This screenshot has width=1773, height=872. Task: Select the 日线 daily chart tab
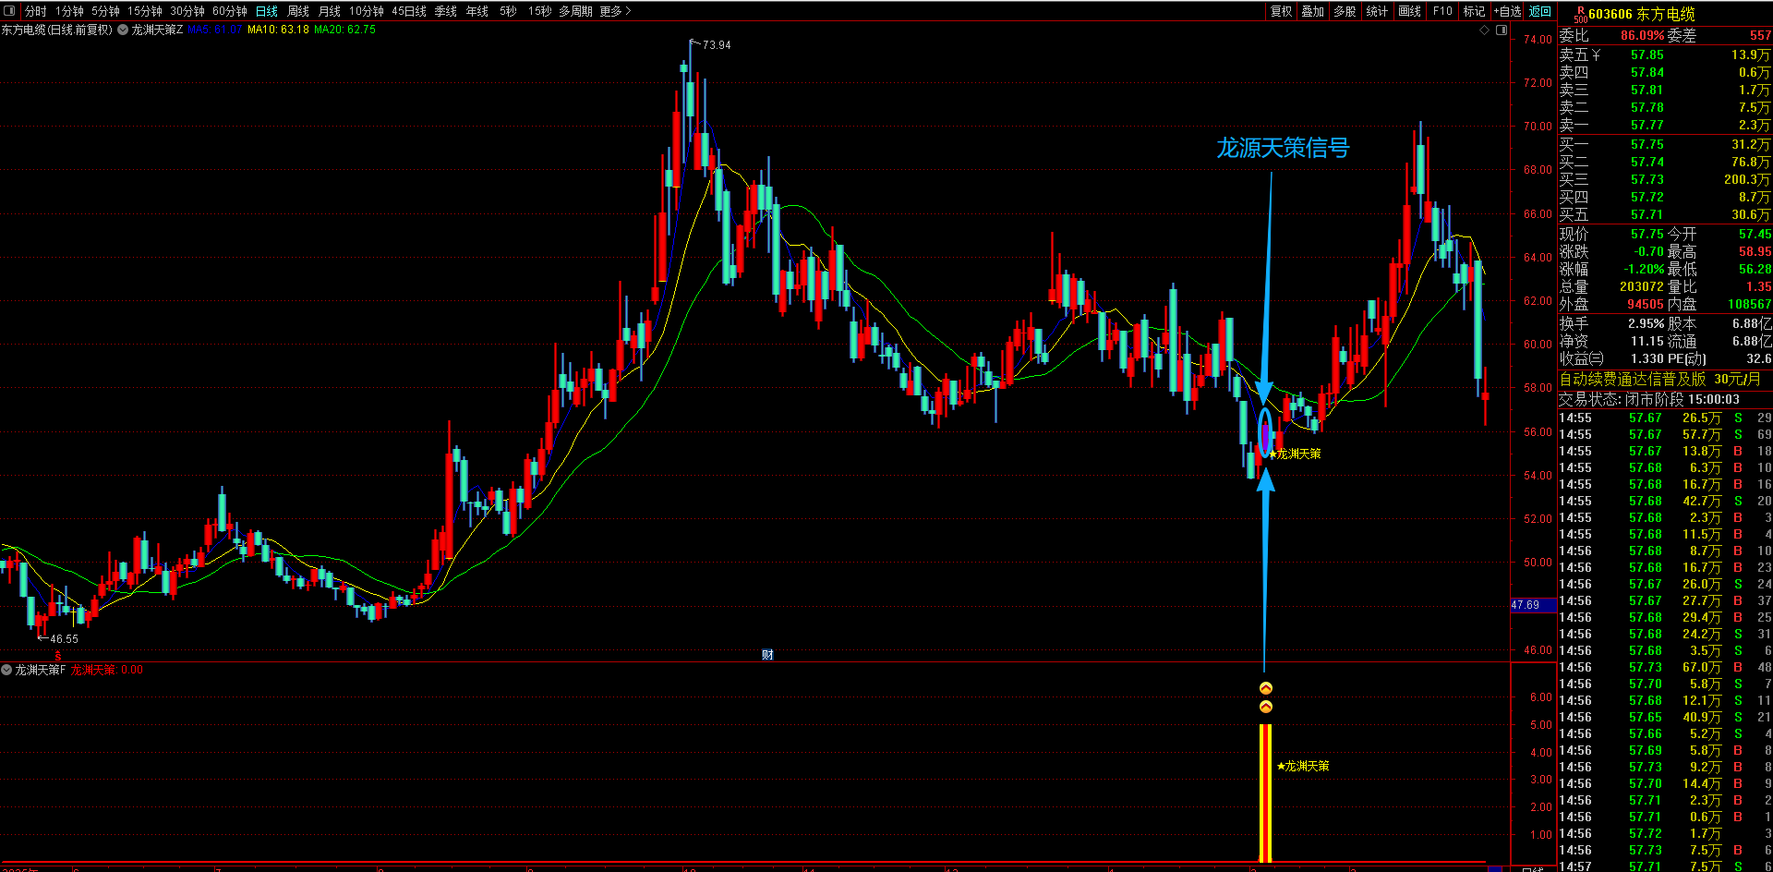click(x=267, y=11)
